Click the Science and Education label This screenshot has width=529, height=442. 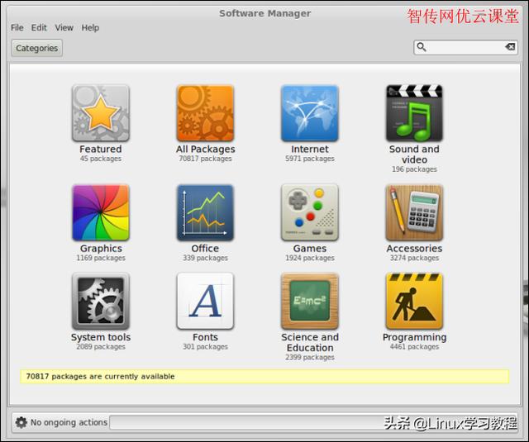point(310,342)
